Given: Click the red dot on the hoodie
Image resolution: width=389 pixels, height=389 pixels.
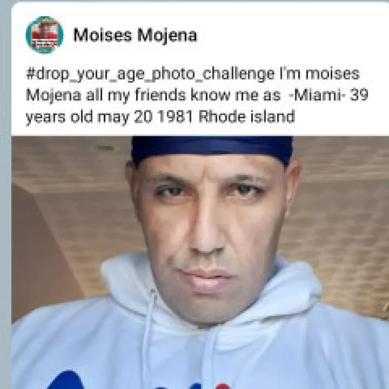Looking at the screenshot, I should pyautogui.click(x=223, y=386).
